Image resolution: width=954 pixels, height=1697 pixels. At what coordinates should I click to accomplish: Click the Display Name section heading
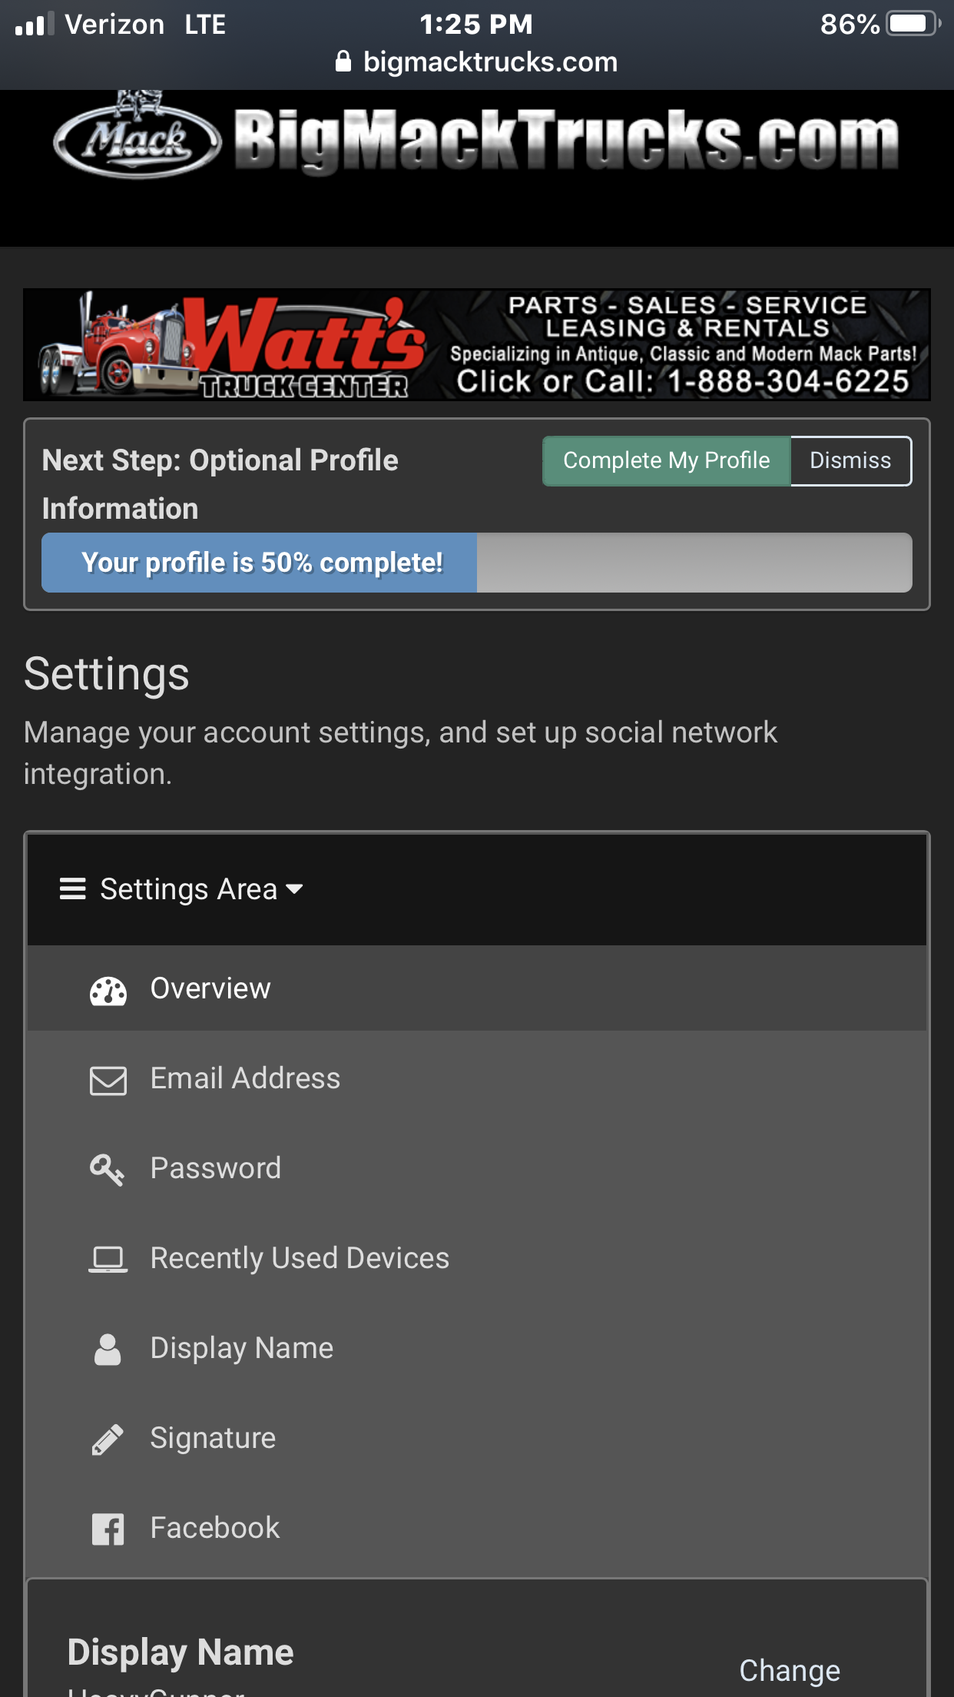click(181, 1652)
